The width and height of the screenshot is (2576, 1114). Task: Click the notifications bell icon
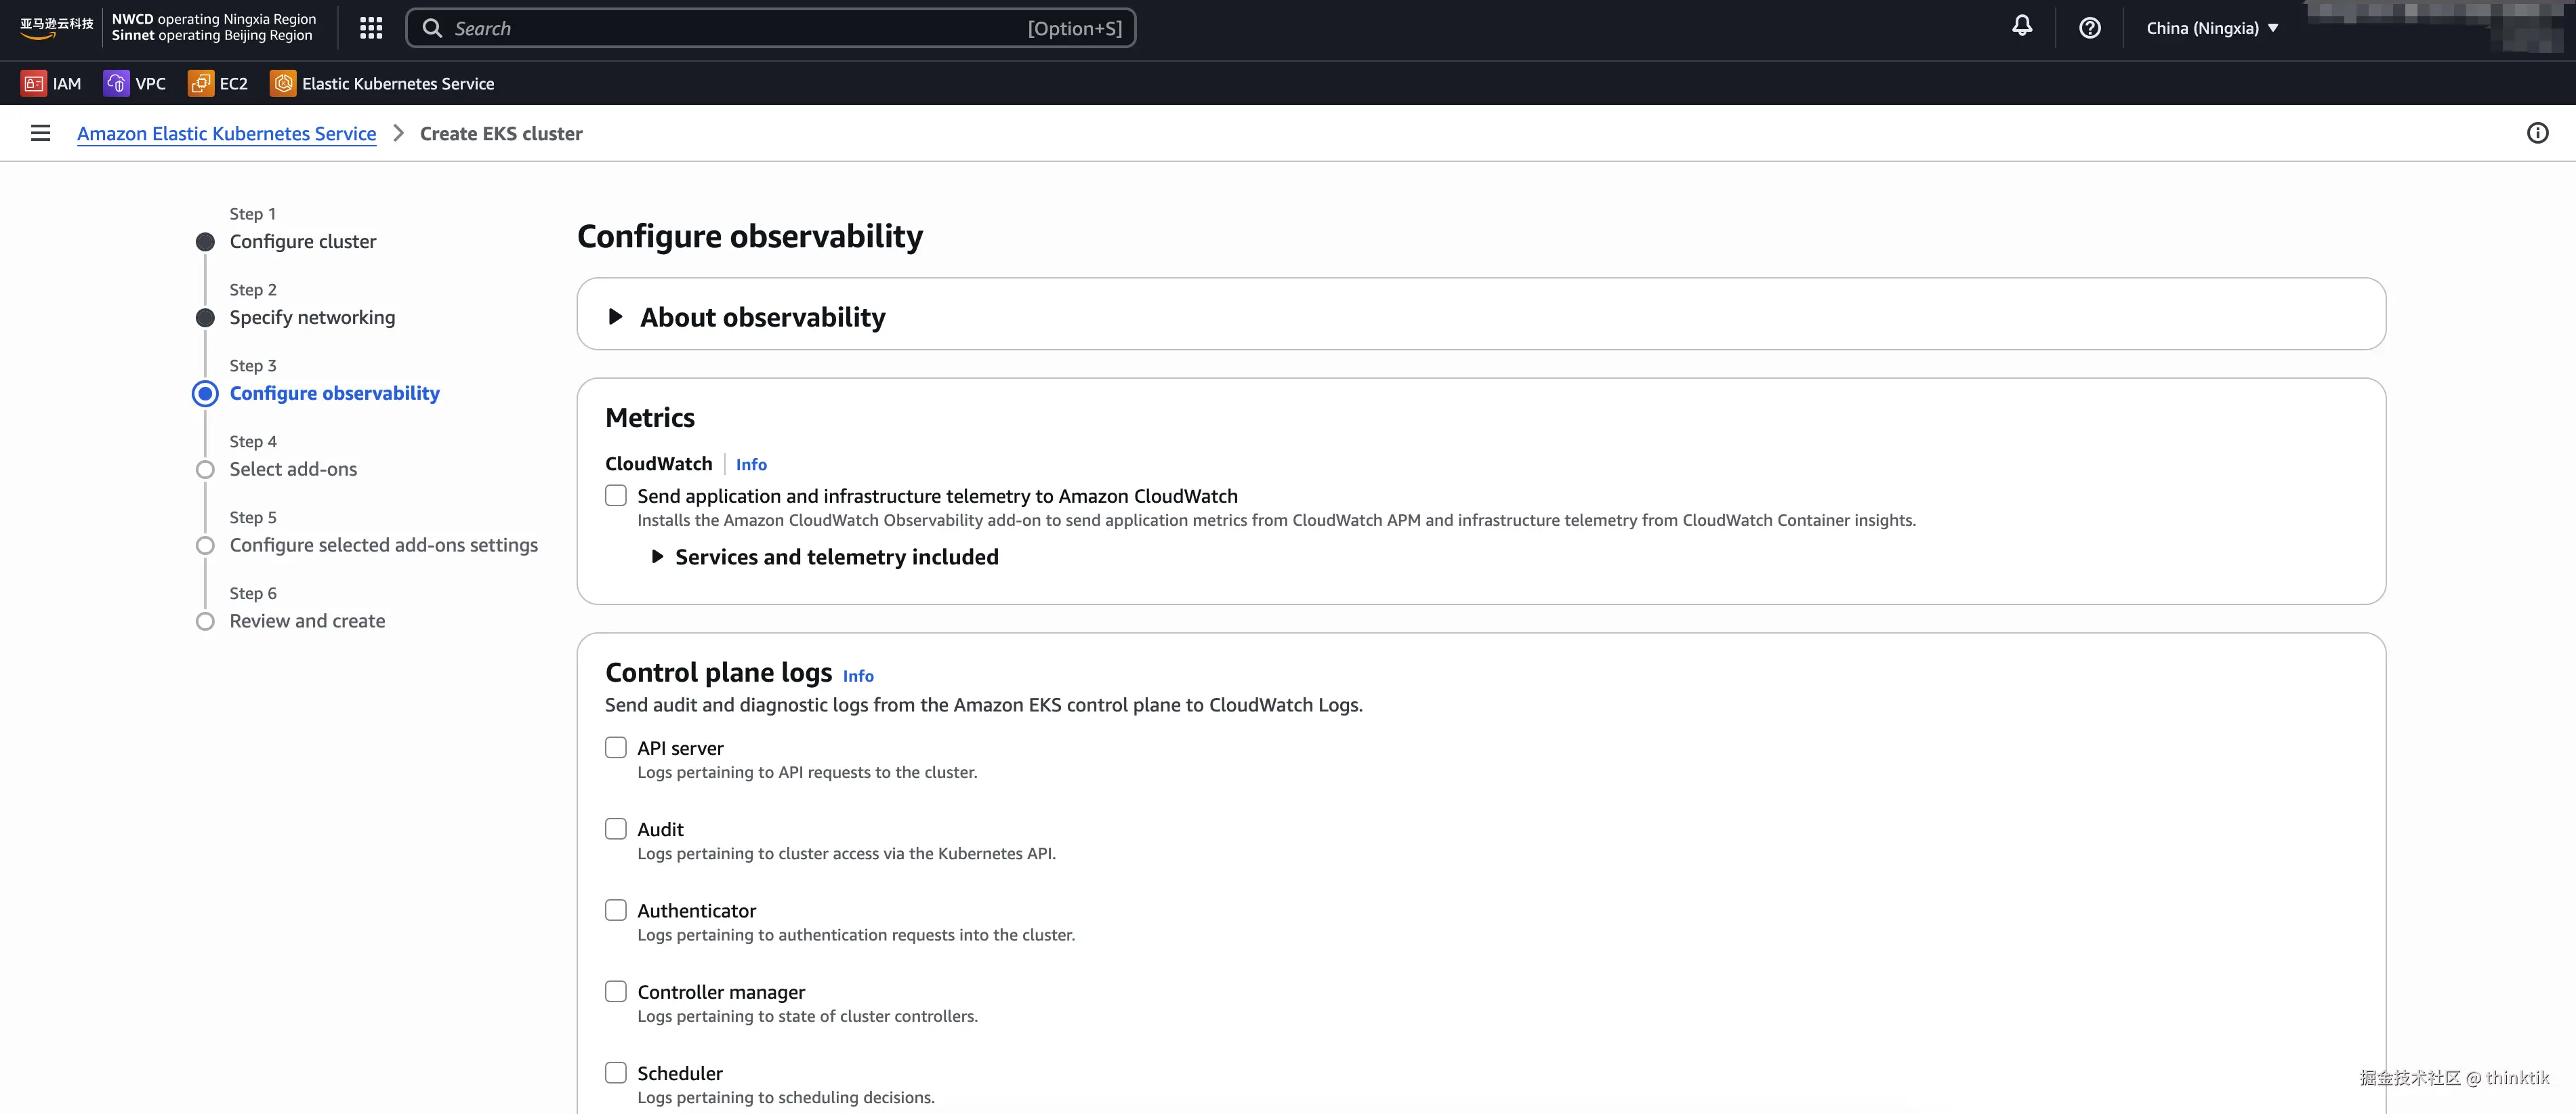point(2021,27)
